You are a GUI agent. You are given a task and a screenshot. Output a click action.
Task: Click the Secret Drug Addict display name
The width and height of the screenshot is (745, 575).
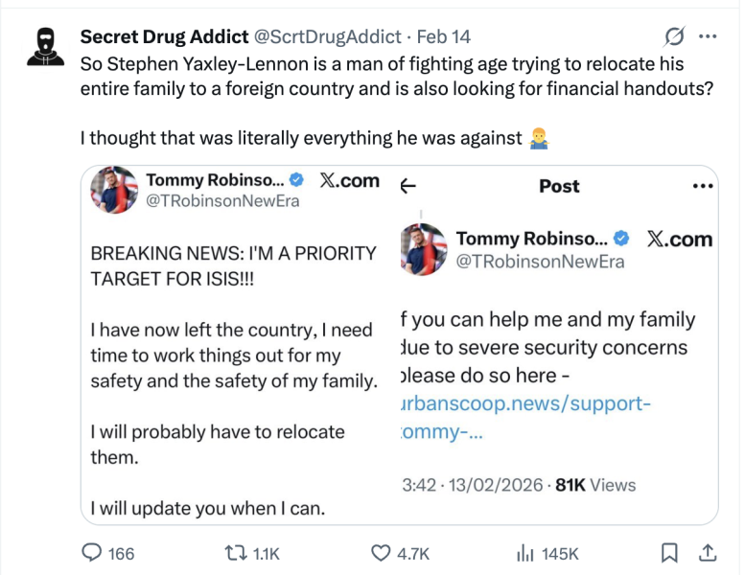(163, 36)
